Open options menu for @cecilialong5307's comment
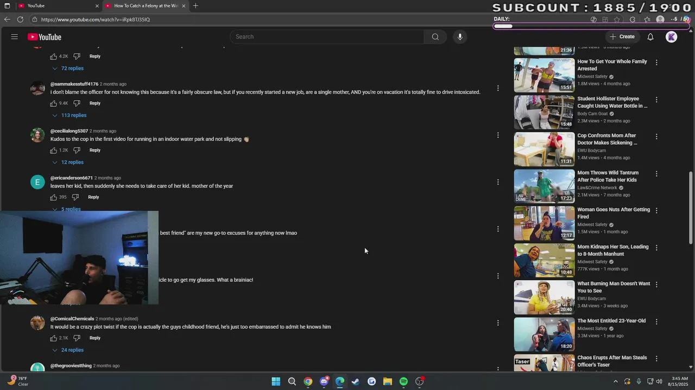Viewport: 695px width, 390px height. pyautogui.click(x=498, y=135)
